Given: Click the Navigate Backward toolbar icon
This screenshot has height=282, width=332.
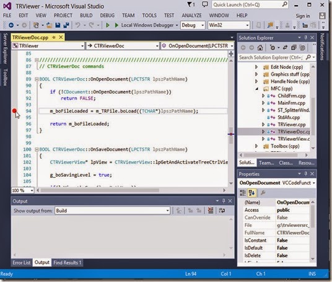Looking at the screenshot, I should tap(11, 25).
